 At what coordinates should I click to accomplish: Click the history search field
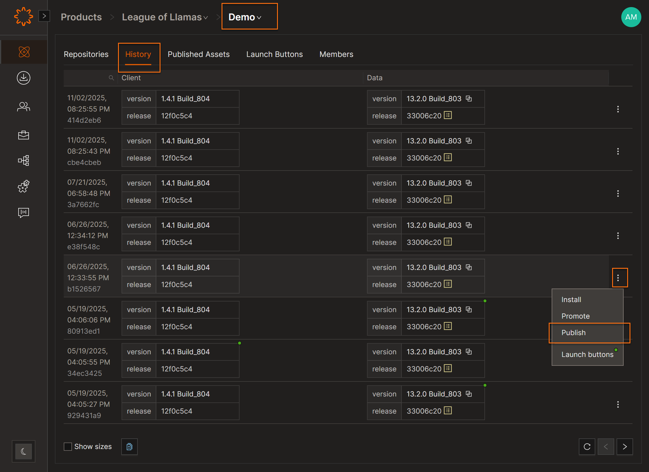[88, 78]
